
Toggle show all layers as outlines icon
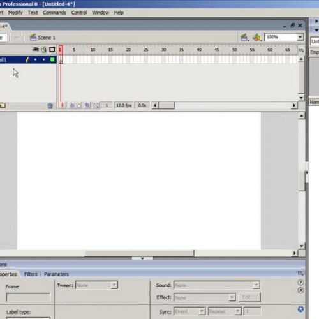click(x=52, y=50)
